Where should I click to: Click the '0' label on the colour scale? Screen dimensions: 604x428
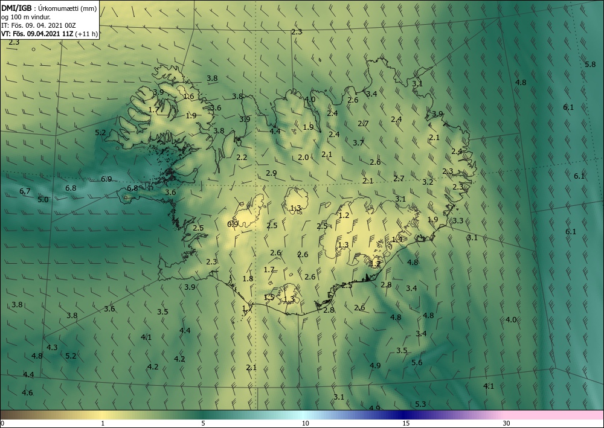[2, 423]
